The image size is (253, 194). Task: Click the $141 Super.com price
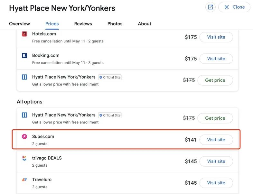191,140
